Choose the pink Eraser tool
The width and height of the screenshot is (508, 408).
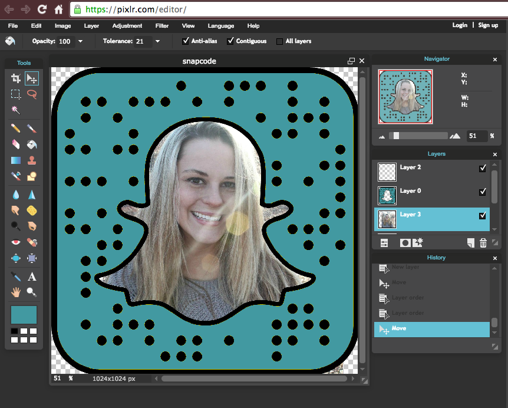tap(15, 144)
